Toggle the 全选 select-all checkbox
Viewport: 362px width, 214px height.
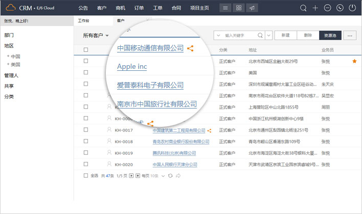(x=86, y=175)
